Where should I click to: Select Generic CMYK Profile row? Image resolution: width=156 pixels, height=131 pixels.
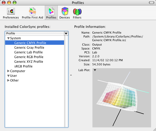(35, 43)
